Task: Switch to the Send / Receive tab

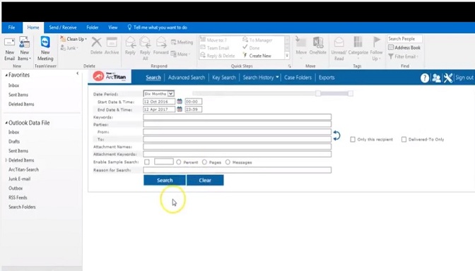Action: (x=63, y=28)
